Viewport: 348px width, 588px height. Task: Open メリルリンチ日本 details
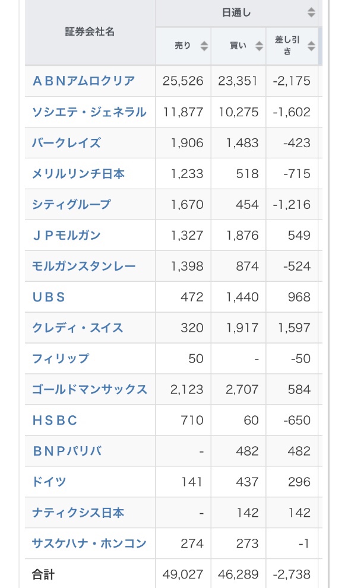(78, 174)
